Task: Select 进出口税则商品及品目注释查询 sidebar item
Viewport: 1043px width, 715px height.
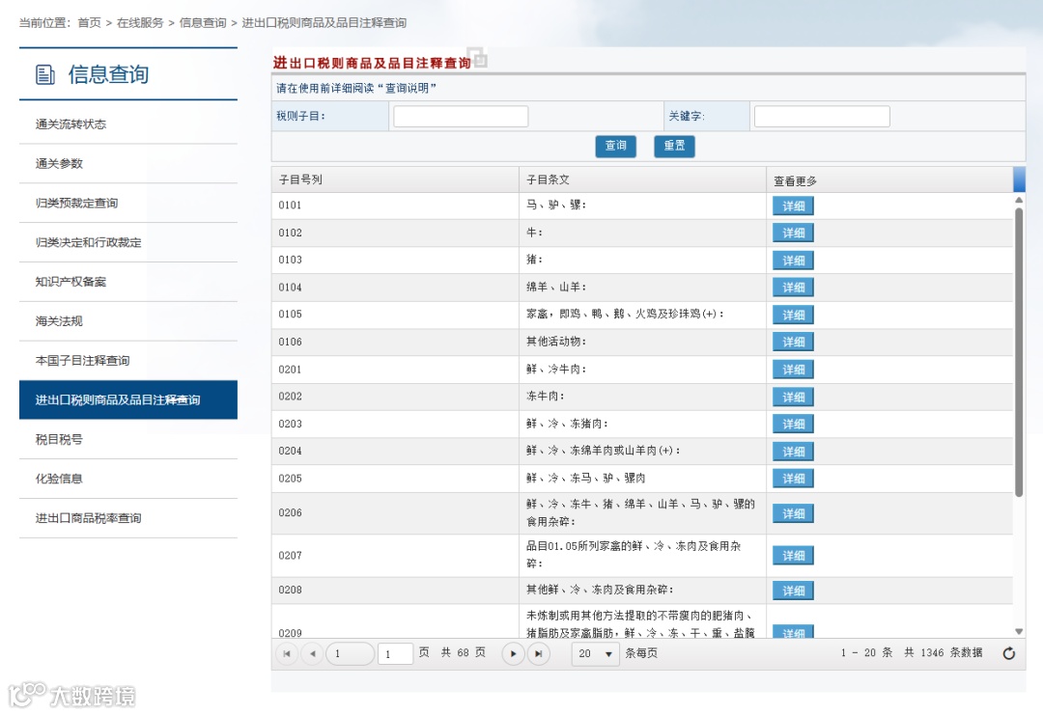Action: [128, 400]
